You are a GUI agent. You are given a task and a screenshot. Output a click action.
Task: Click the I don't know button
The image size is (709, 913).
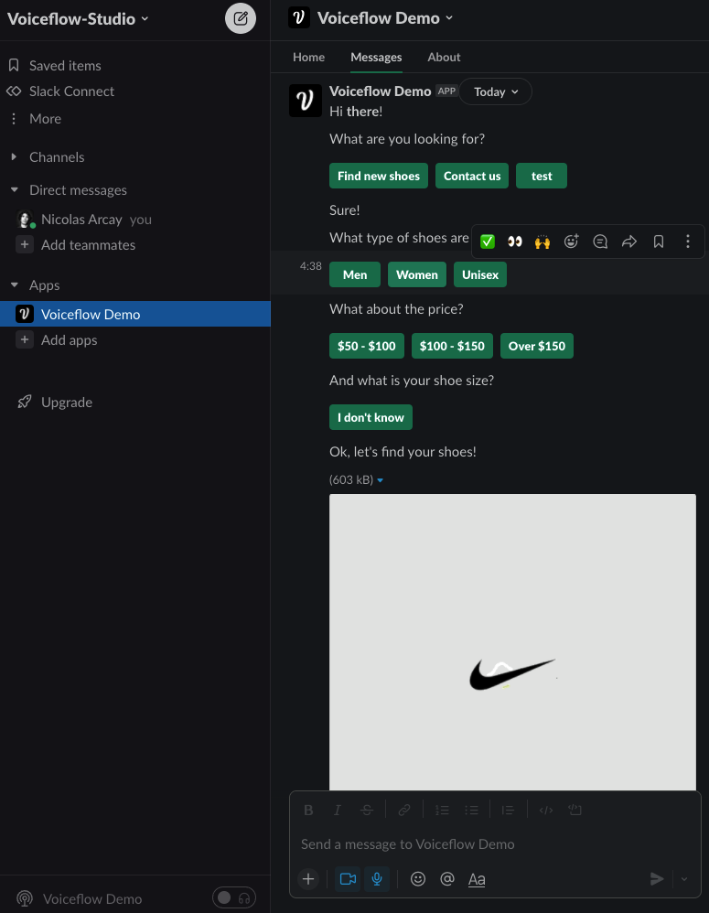tap(371, 417)
